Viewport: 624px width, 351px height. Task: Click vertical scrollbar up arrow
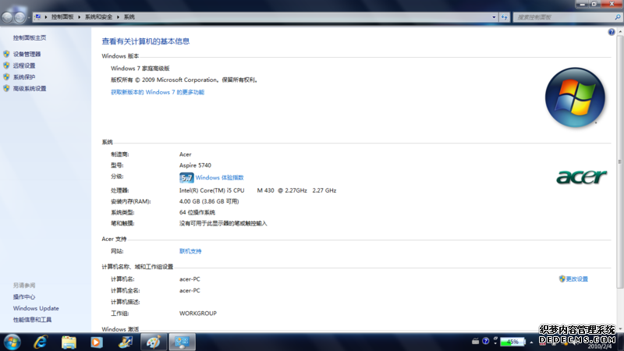(620, 32)
